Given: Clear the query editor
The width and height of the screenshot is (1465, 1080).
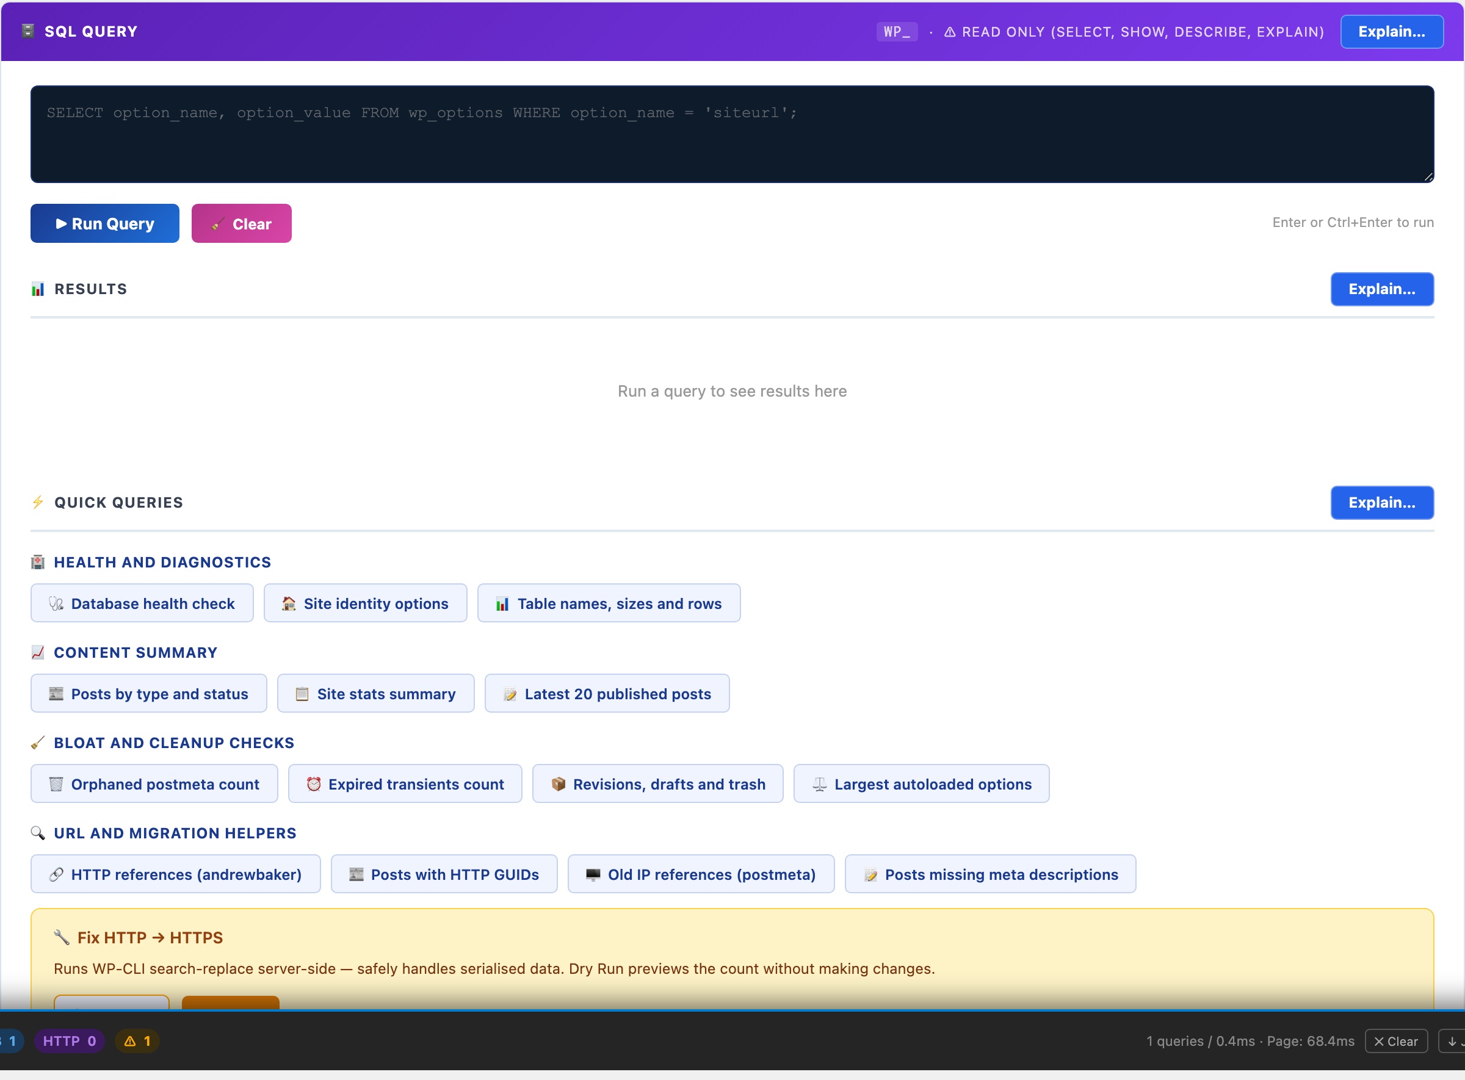Looking at the screenshot, I should point(241,223).
